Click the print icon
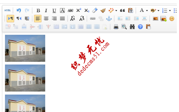 click(x=116, y=27)
